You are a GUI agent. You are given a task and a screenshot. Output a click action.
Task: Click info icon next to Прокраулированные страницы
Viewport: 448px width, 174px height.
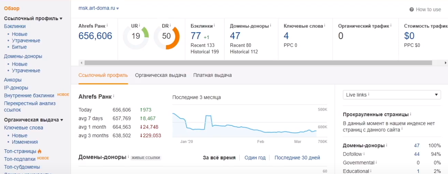click(x=411, y=114)
